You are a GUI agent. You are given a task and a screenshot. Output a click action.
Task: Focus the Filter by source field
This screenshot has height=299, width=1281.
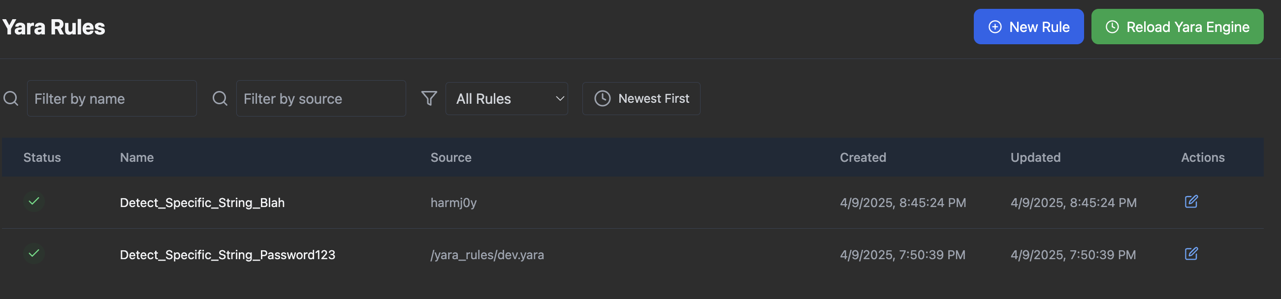(x=321, y=98)
